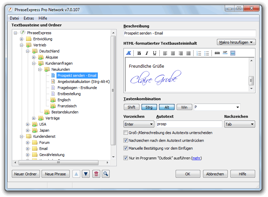Click the Bestandskunden folder icon
The width and height of the screenshot is (268, 197).
(x=47, y=112)
